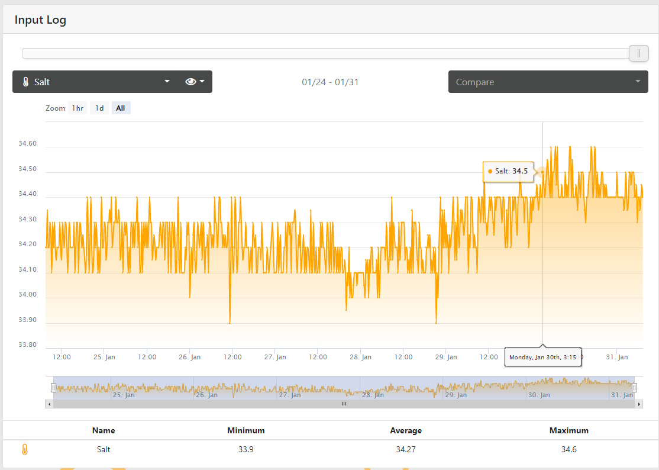Click the Salt name in the table

pyautogui.click(x=104, y=449)
